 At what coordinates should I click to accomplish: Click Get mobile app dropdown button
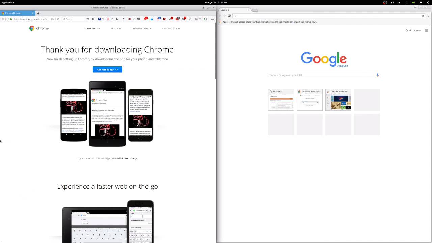tap(107, 70)
